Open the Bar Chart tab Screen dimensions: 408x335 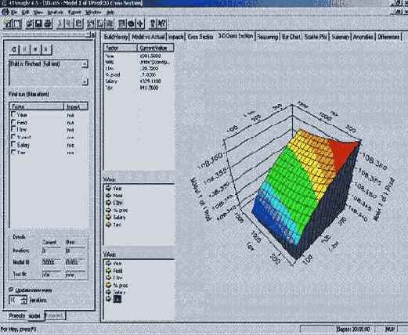coord(291,37)
